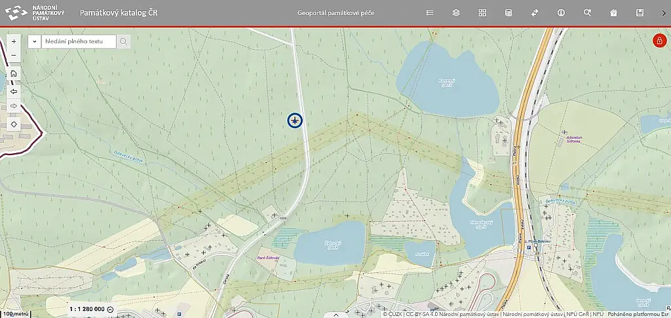This screenshot has width=671, height=318.
Task: Click the 'Bolevecký potok' stream label in the left forest
Action: pos(130,156)
